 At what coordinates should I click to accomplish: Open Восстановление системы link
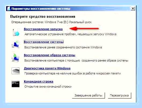pyautogui.click(x=44, y=42)
